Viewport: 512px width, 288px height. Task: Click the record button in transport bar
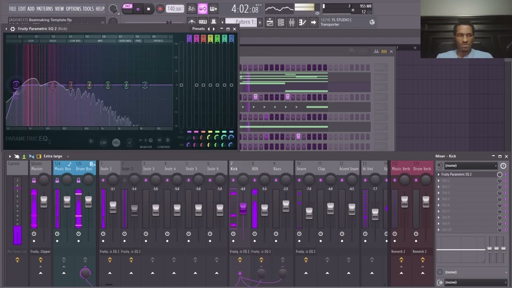pyautogui.click(x=160, y=9)
